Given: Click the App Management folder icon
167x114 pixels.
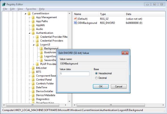Looking at the screenshot, I should (x=33, y=17).
